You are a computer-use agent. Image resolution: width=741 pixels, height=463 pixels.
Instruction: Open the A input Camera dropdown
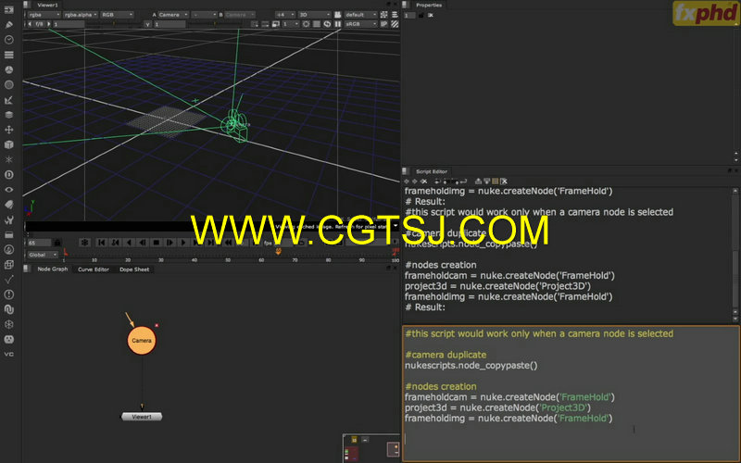pyautogui.click(x=172, y=15)
